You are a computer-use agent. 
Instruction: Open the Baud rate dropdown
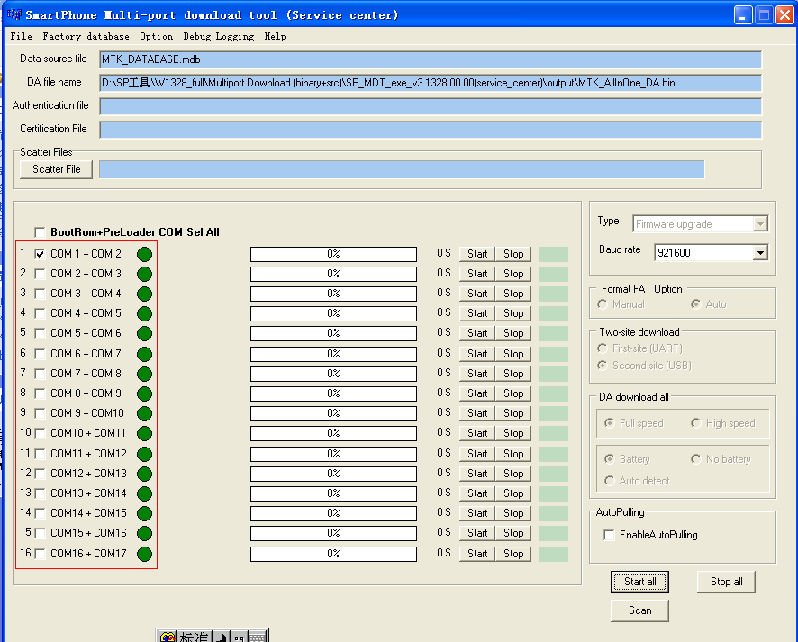pos(760,253)
